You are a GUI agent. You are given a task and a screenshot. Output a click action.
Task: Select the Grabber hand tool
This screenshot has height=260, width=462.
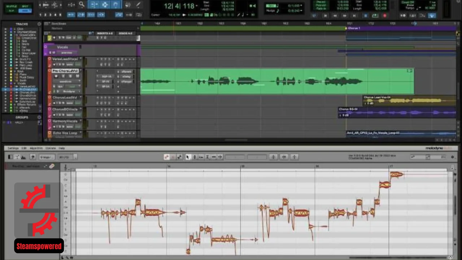coord(116,5)
